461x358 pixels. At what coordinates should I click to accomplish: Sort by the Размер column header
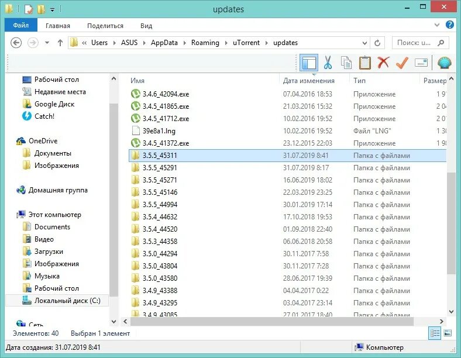tap(434, 81)
